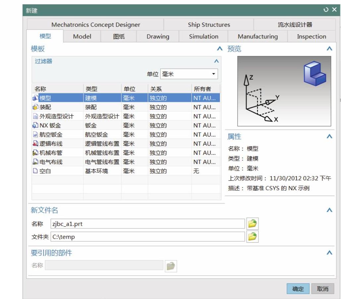Open folder browser beside the C:\temp field
341x299 pixels.
[252, 237]
